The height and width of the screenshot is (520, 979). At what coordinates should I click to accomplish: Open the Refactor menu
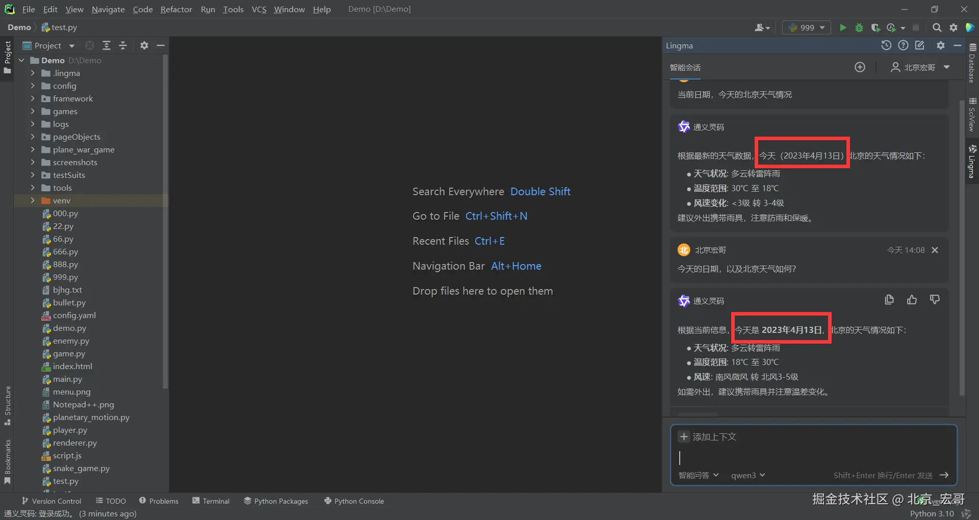tap(176, 9)
